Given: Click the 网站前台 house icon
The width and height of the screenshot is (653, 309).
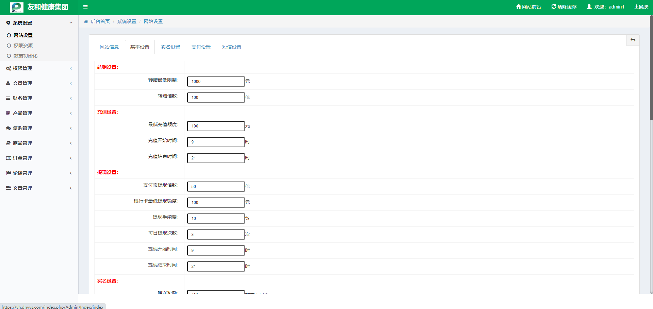Looking at the screenshot, I should coord(518,7).
